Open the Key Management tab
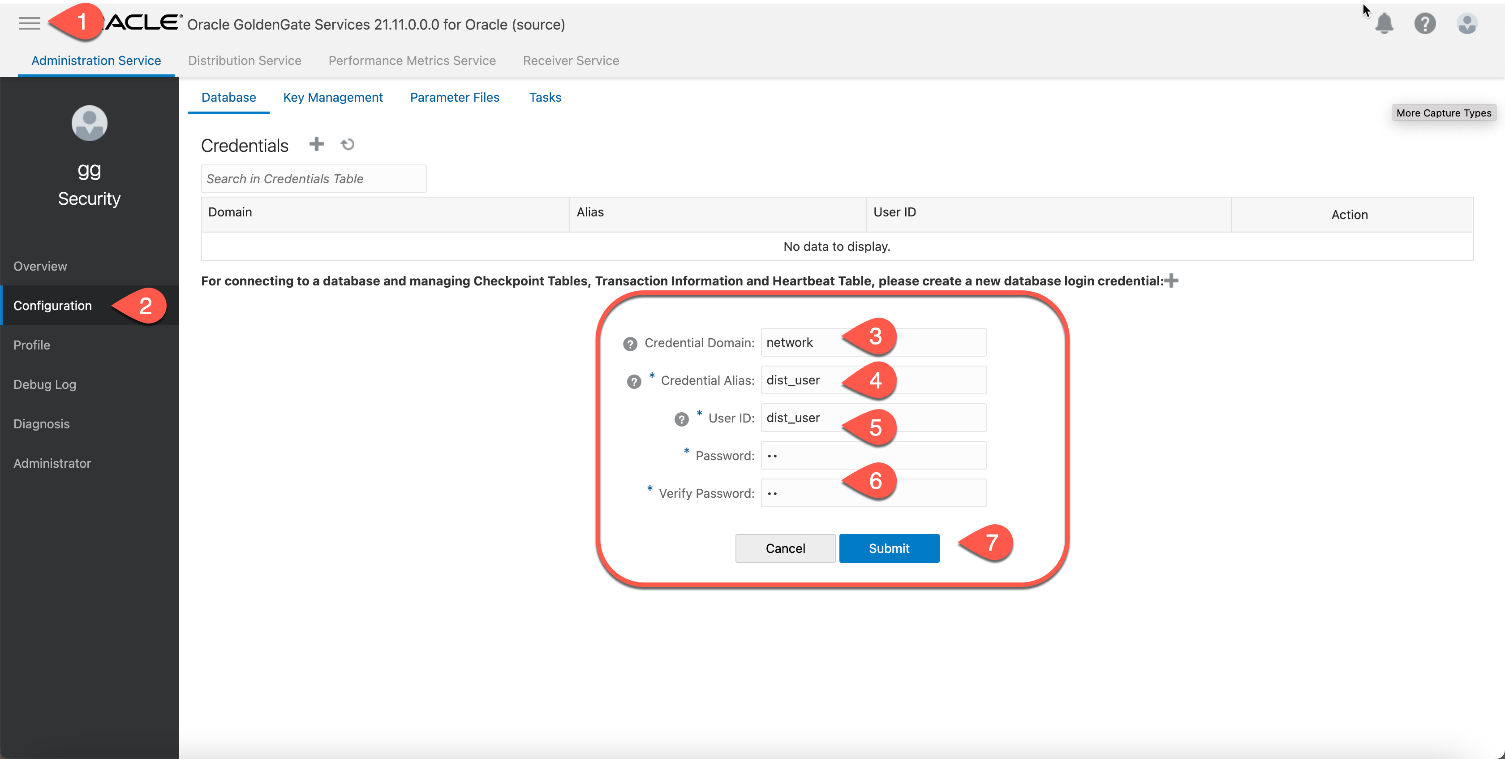This screenshot has height=759, width=1505. click(333, 98)
